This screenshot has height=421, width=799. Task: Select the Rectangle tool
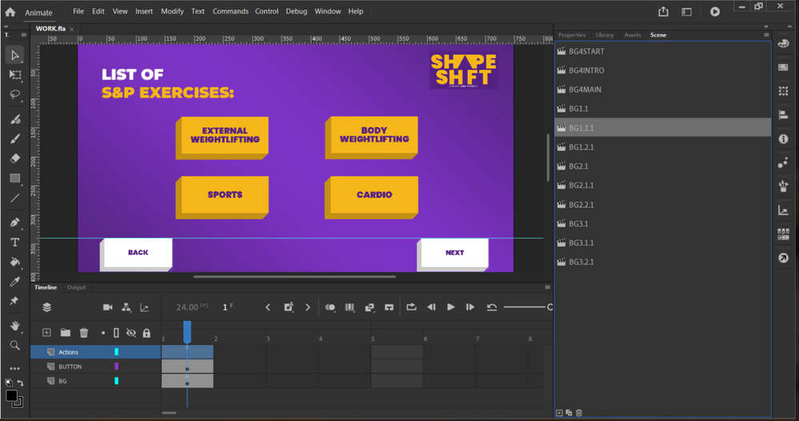(14, 178)
